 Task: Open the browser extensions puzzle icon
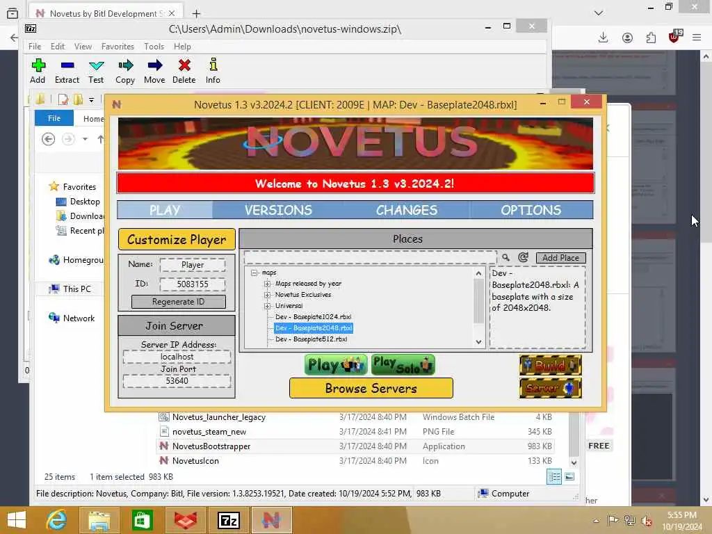click(x=651, y=38)
